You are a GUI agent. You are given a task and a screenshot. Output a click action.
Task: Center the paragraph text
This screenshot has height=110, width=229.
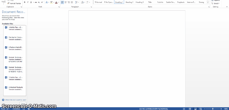tap(66, 2)
